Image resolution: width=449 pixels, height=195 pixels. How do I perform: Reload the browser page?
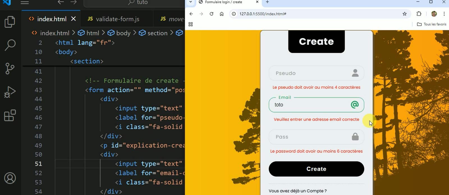pos(211,14)
